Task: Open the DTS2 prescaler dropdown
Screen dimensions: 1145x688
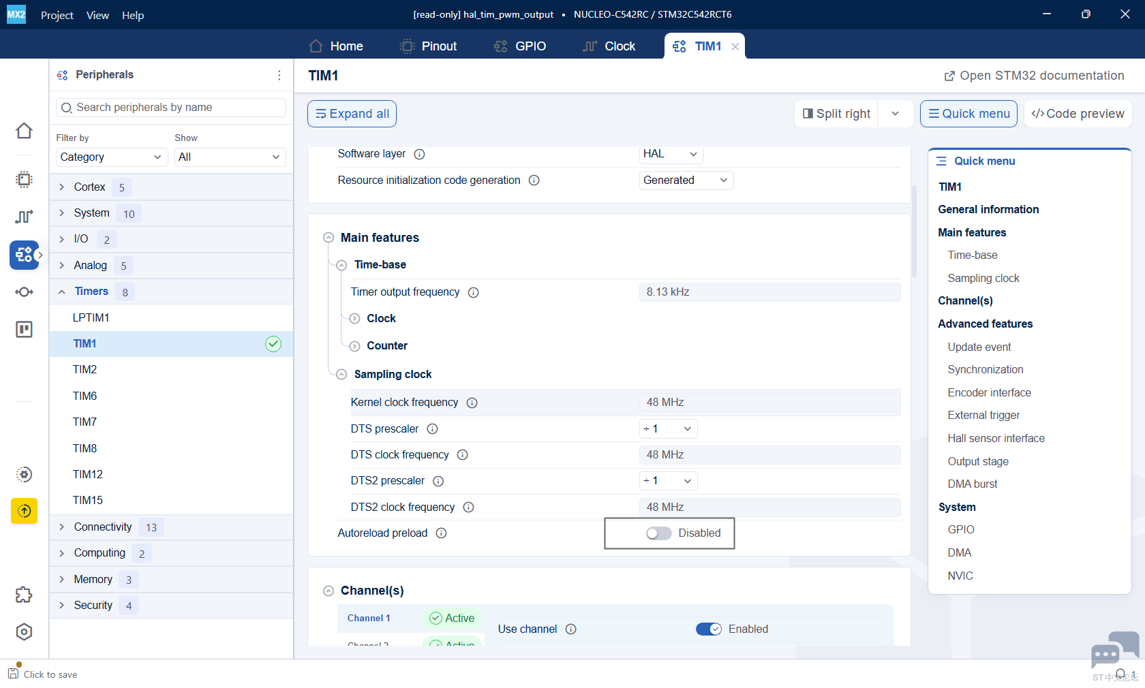Action: click(668, 481)
